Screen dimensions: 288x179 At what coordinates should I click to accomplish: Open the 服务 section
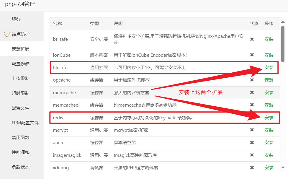click(x=16, y=19)
